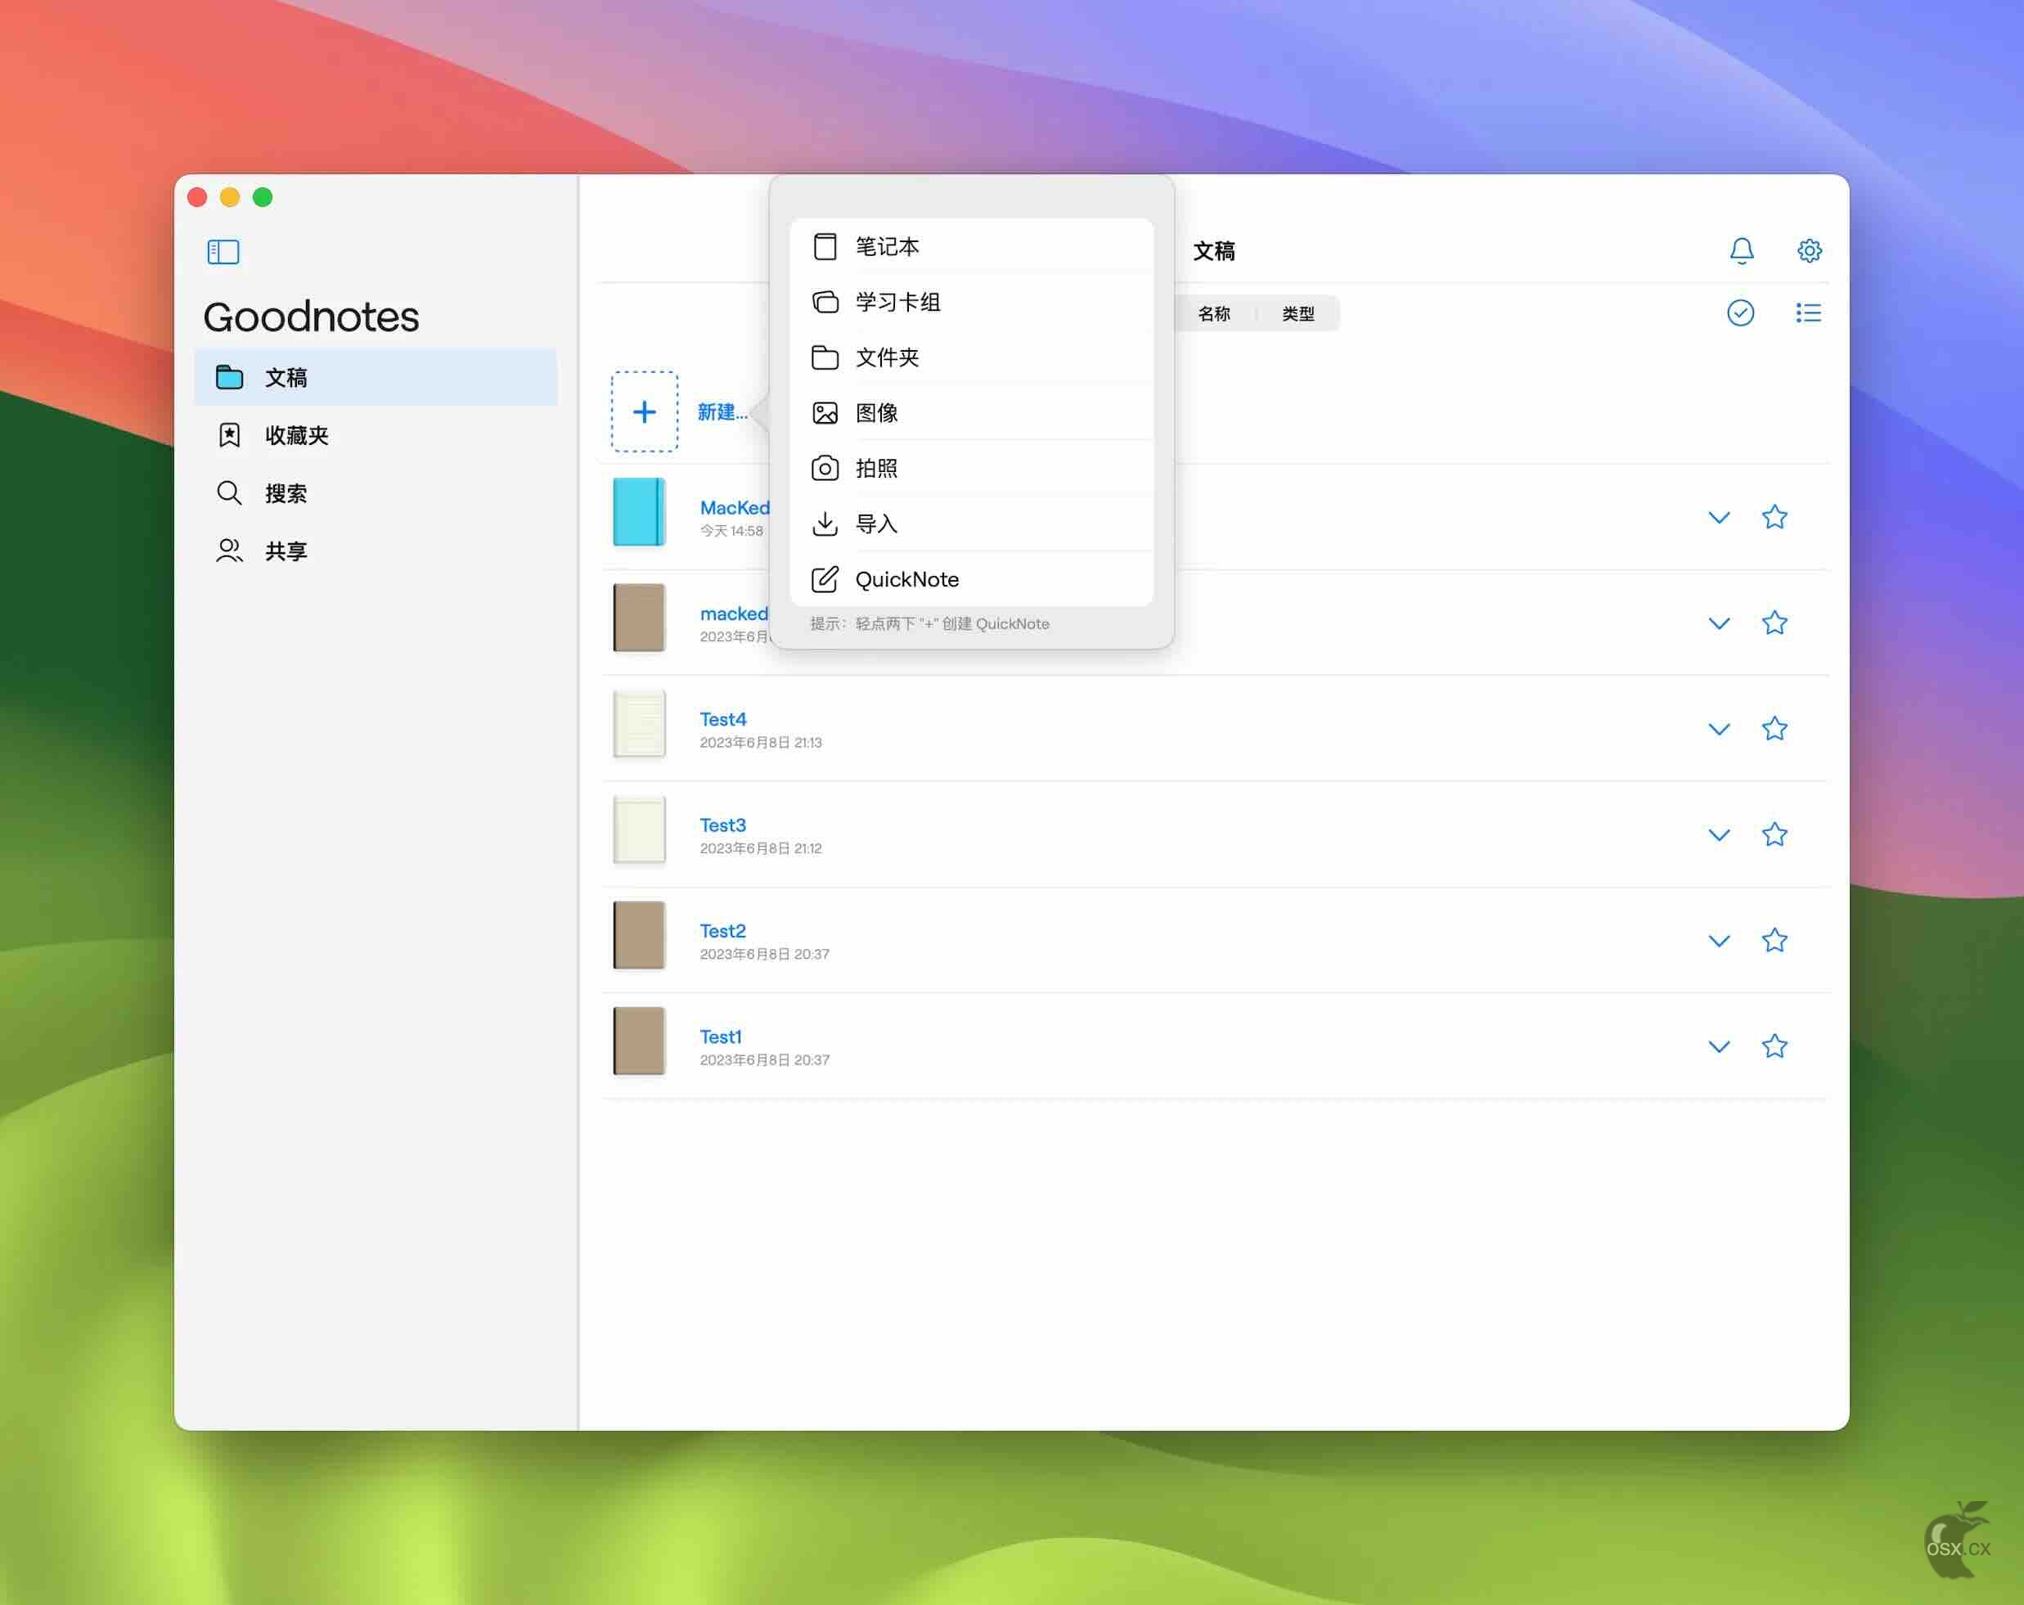The height and width of the screenshot is (1605, 2024).
Task: Click the 新建... new link
Action: coord(722,412)
